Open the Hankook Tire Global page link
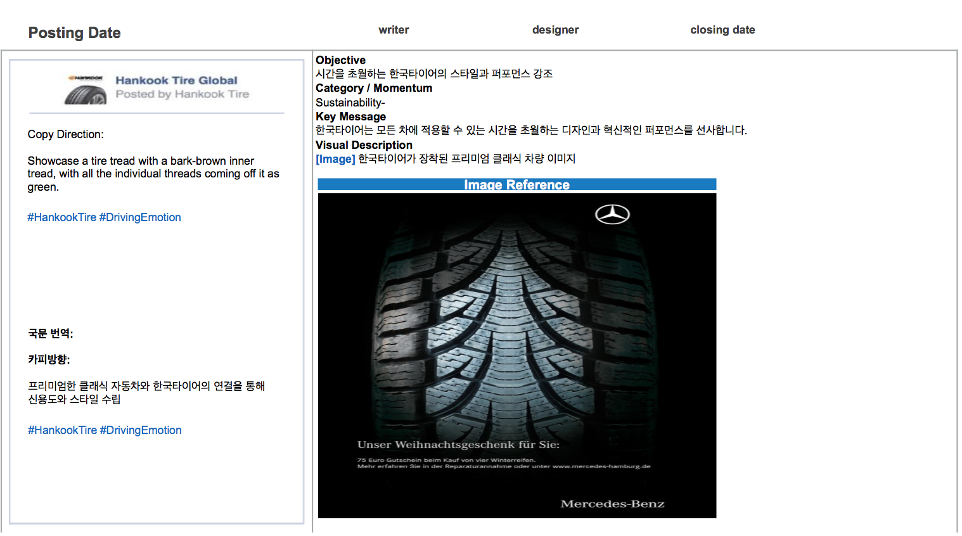 [x=176, y=80]
